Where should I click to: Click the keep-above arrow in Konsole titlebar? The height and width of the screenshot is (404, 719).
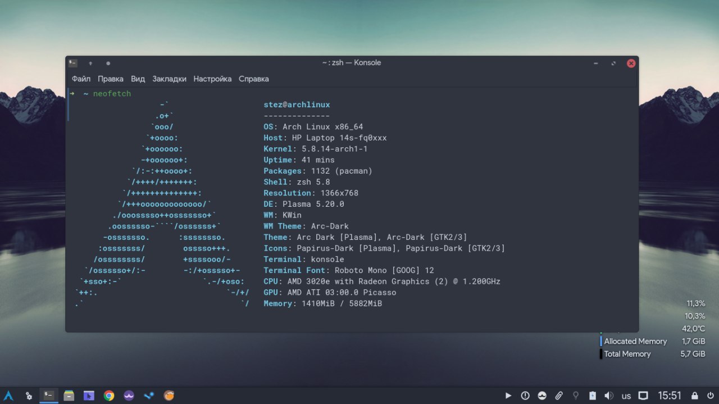(x=90, y=63)
